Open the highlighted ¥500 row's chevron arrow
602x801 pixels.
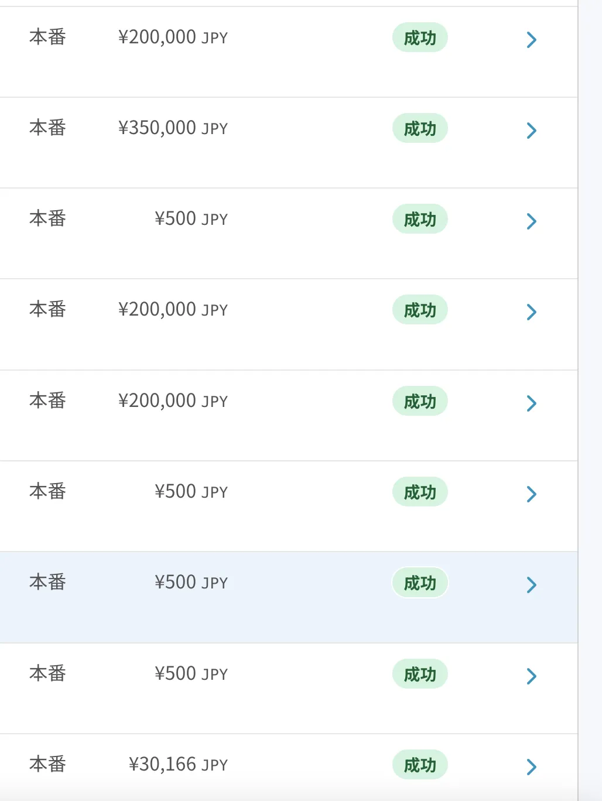click(x=531, y=584)
